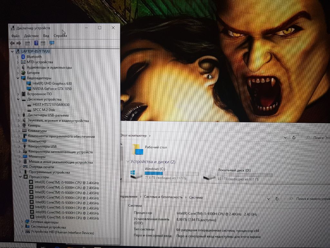Select the last i5-9300H processor entry
The width and height of the screenshot is (330, 248).
(67, 217)
